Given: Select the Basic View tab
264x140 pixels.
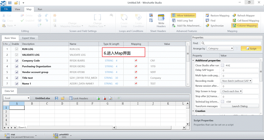Looking at the screenshot, I should coord(10,38).
